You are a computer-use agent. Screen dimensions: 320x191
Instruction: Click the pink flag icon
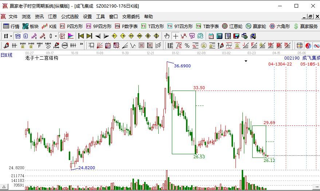pyautogui.click(x=71, y=36)
